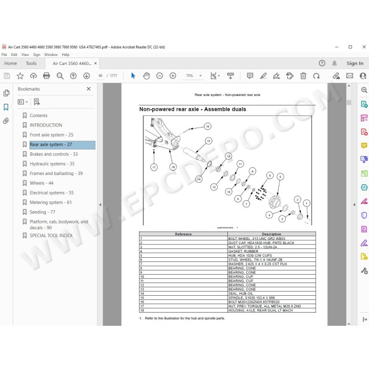Open the Find text magnifier icon
The width and height of the screenshot is (369, 369).
[60, 76]
